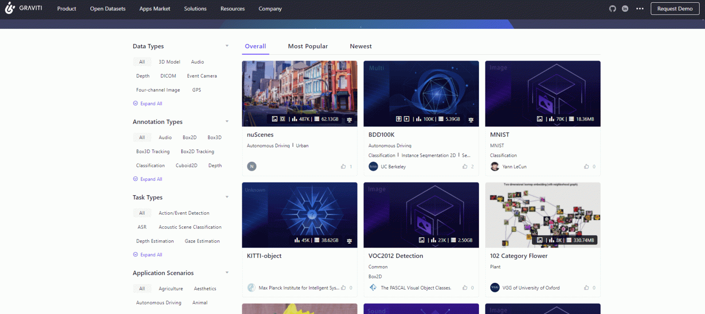Like the KITTI-object thumbs-up icon

point(343,287)
